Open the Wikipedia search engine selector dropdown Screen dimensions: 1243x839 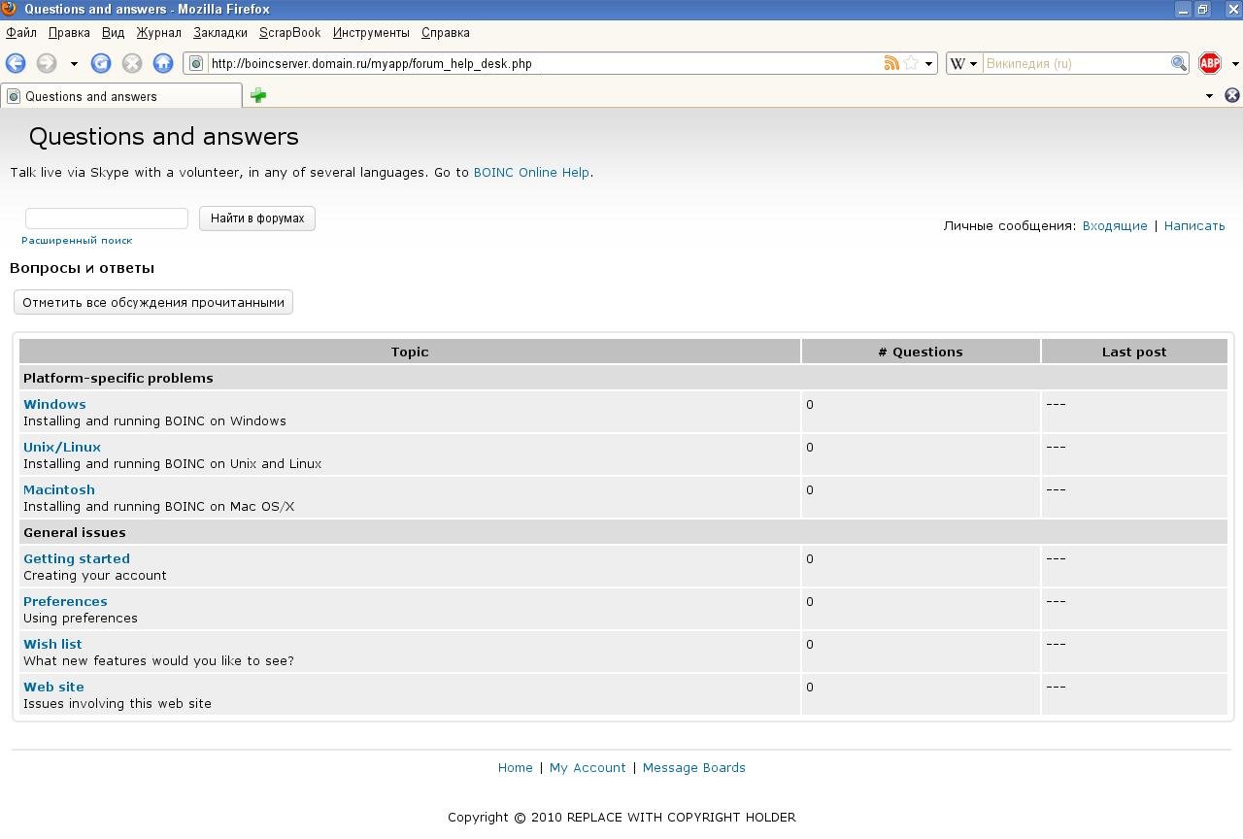(x=963, y=63)
